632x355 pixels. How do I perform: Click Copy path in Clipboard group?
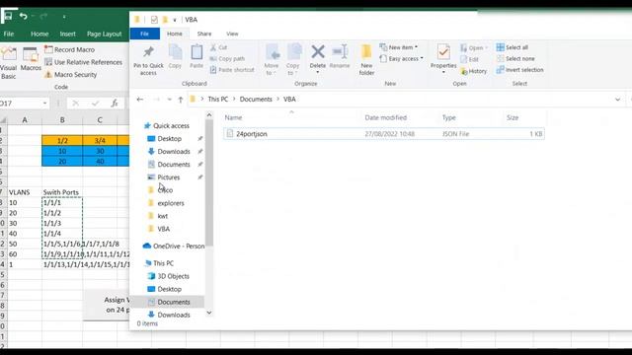point(227,59)
